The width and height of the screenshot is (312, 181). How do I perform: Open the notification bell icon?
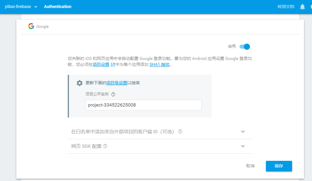click(302, 7)
